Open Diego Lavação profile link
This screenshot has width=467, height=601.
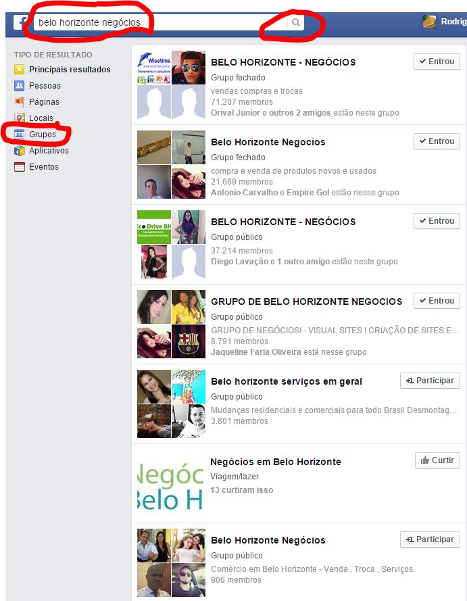click(239, 262)
